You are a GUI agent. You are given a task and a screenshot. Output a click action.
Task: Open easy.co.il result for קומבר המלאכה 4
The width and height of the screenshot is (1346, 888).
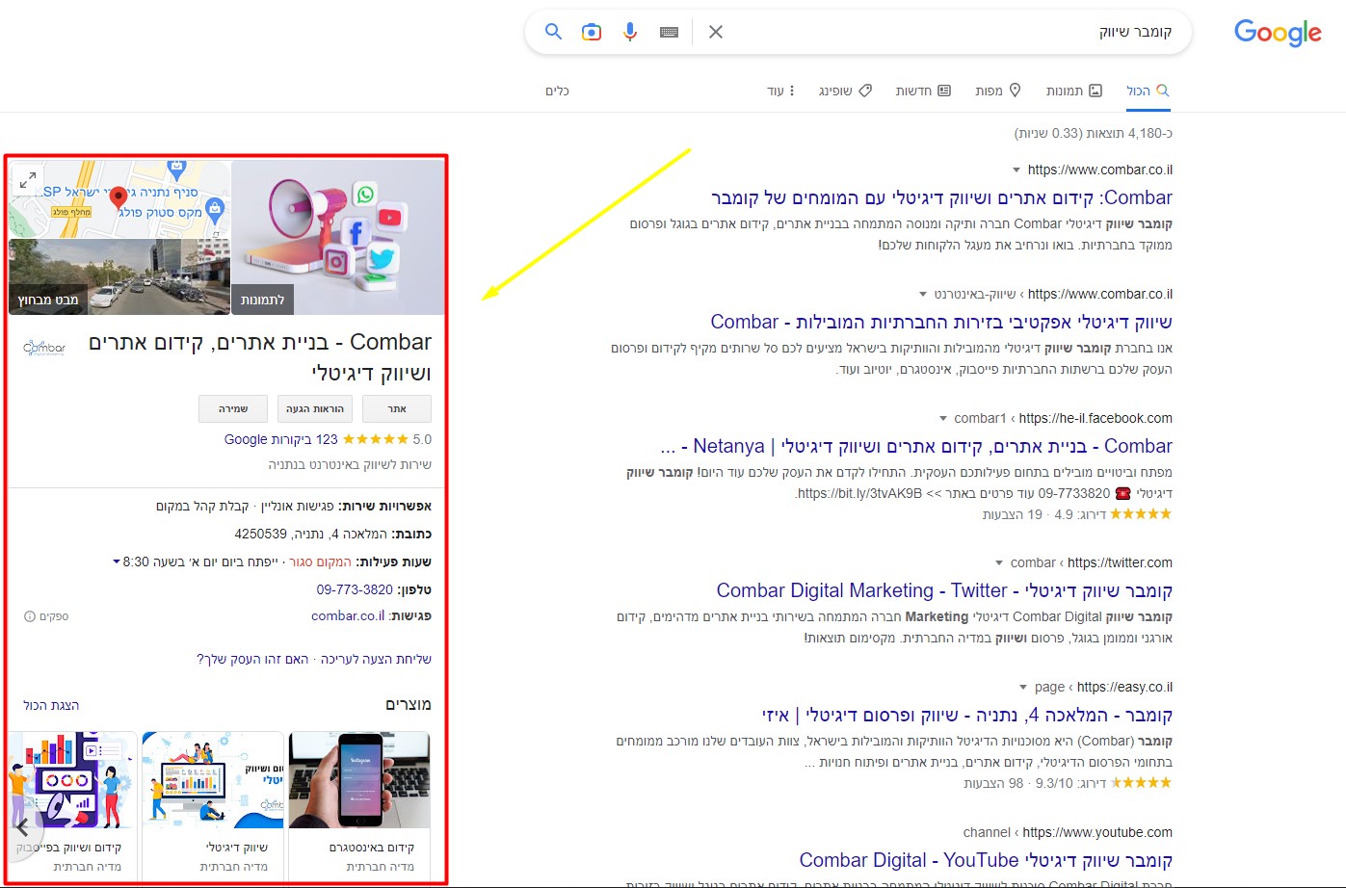click(967, 715)
